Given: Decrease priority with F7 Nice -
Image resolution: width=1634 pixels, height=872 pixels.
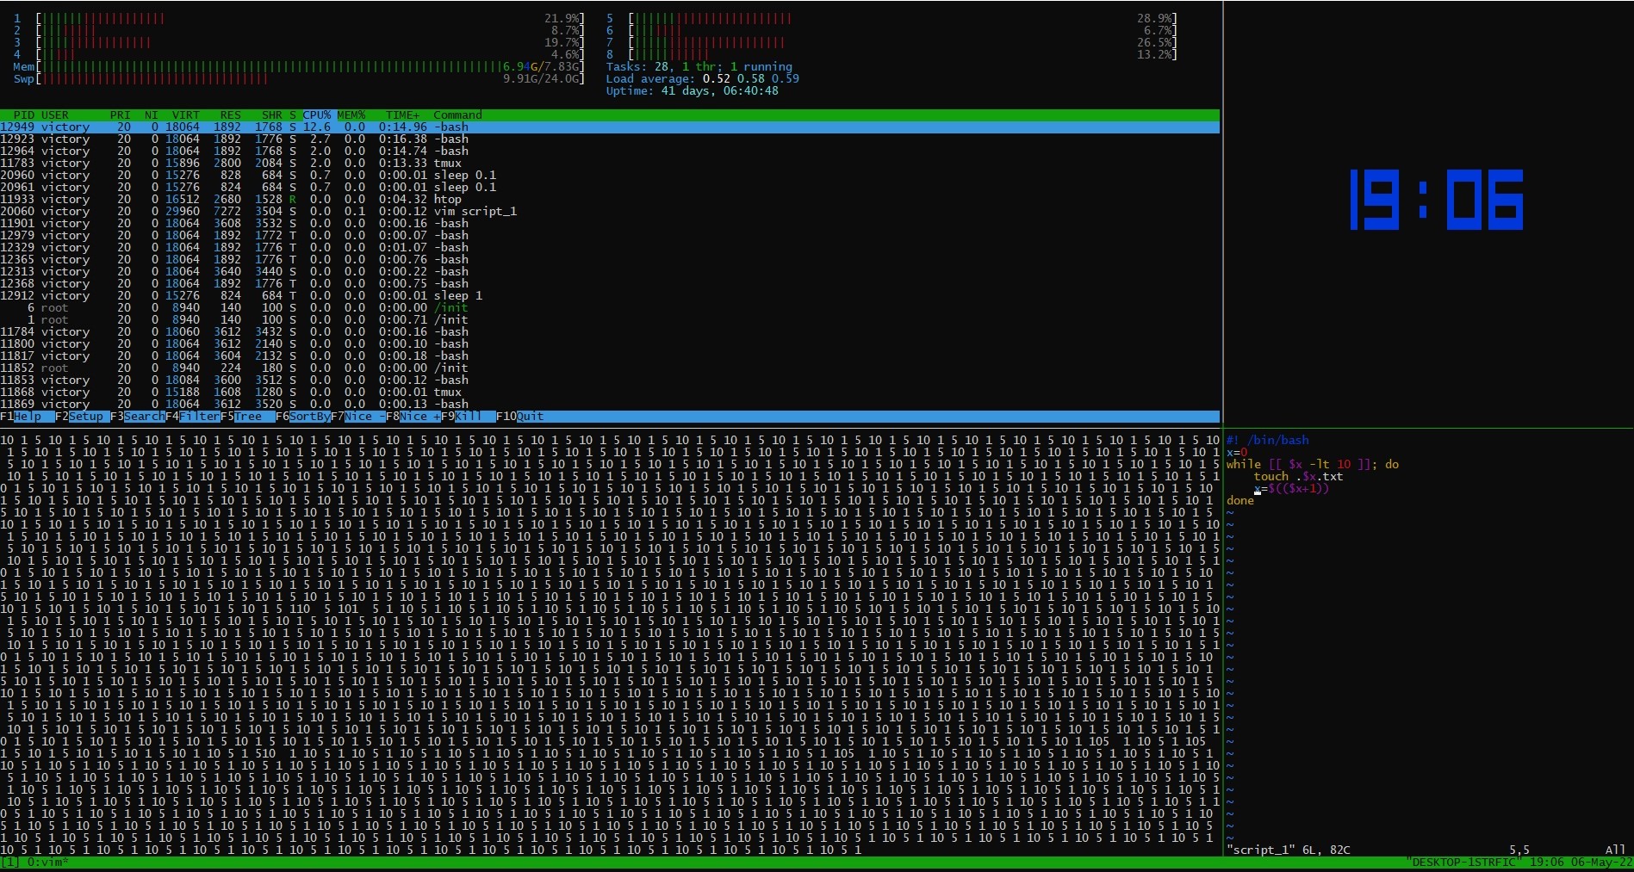Looking at the screenshot, I should (x=364, y=417).
